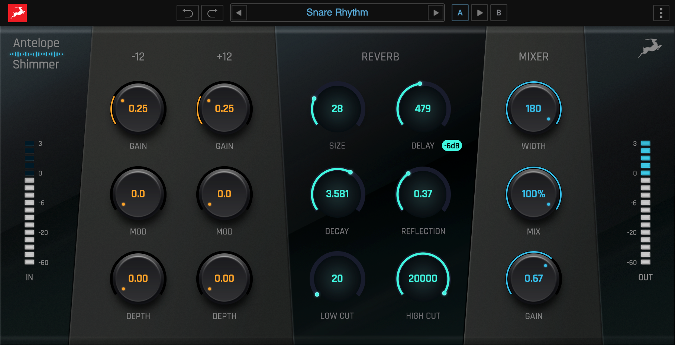The width and height of the screenshot is (675, 345).
Task: Open the three-dot options menu
Action: coord(661,13)
